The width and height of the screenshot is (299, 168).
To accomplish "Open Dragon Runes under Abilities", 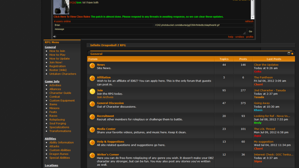I will pyautogui.click(x=59, y=154).
